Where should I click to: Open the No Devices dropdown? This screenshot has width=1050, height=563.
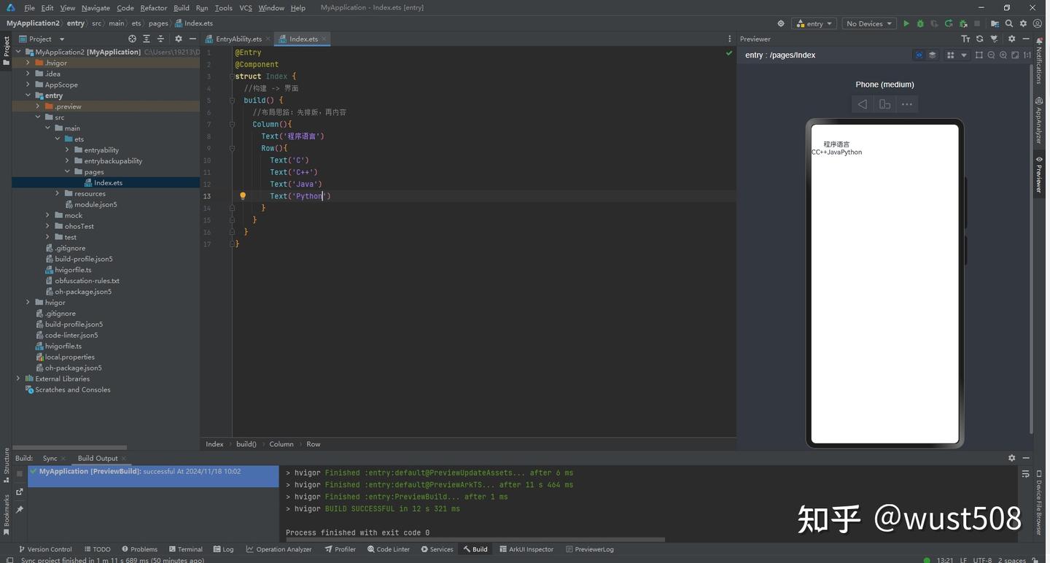coord(869,23)
